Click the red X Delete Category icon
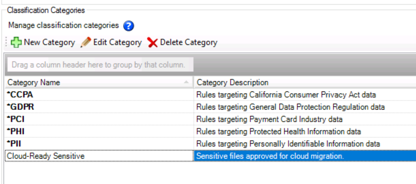Viewport: 416px width, 184px height. pyautogui.click(x=153, y=43)
